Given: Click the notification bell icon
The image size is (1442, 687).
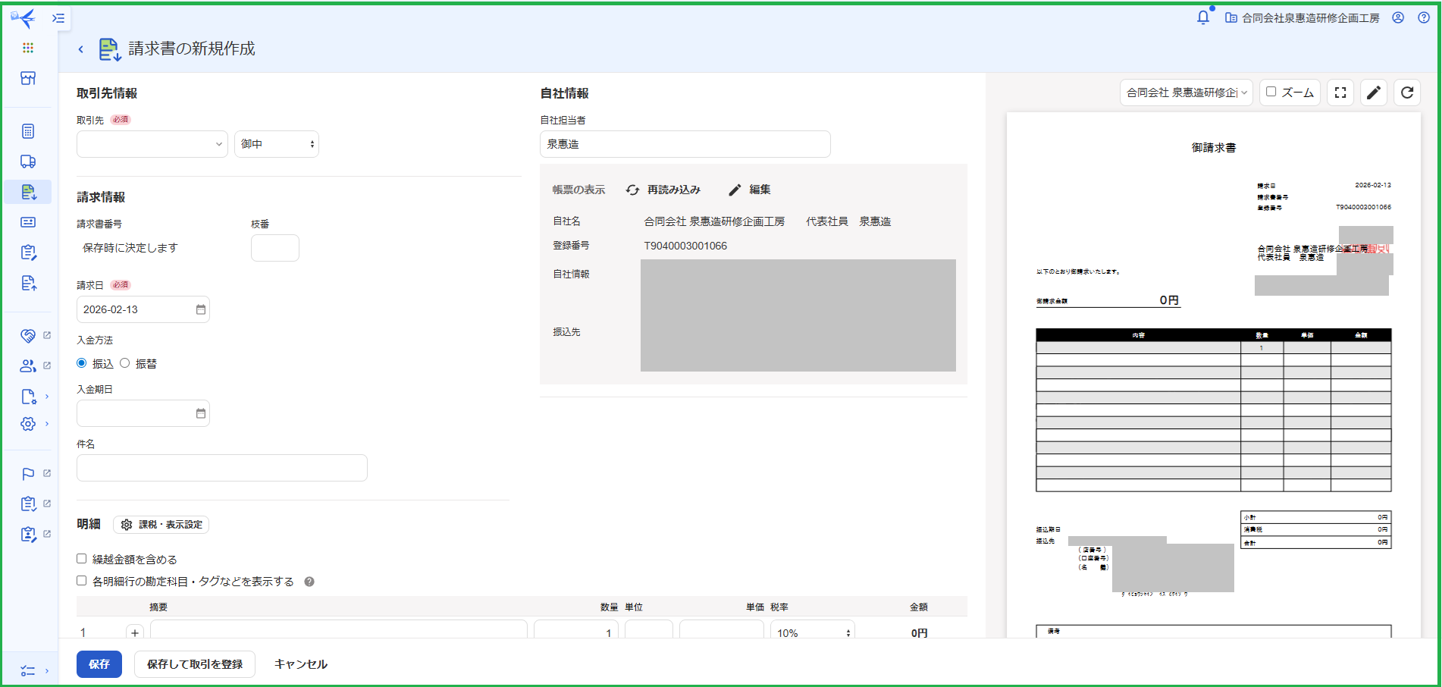Looking at the screenshot, I should [x=1202, y=17].
